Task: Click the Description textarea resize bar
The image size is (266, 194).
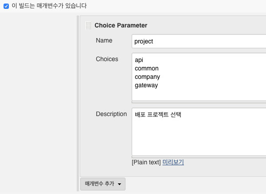Action: click(199, 157)
